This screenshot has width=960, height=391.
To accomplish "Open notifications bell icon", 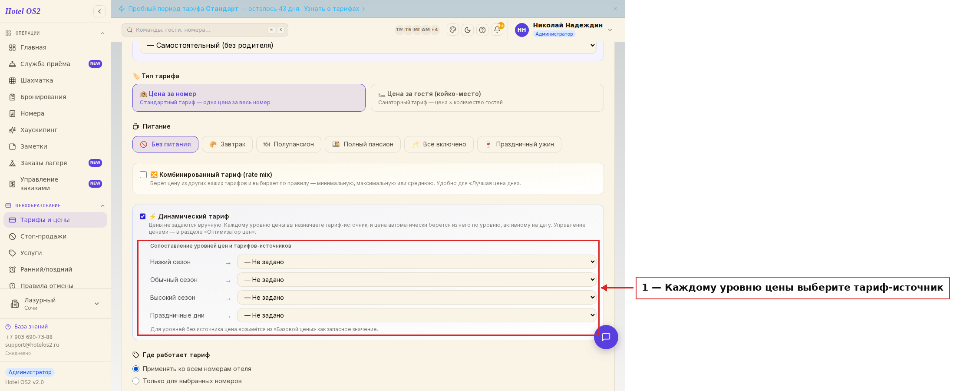I will pyautogui.click(x=497, y=30).
